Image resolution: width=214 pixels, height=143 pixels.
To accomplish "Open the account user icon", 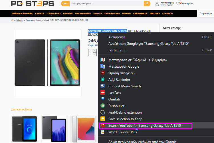I will click(x=157, y=4).
